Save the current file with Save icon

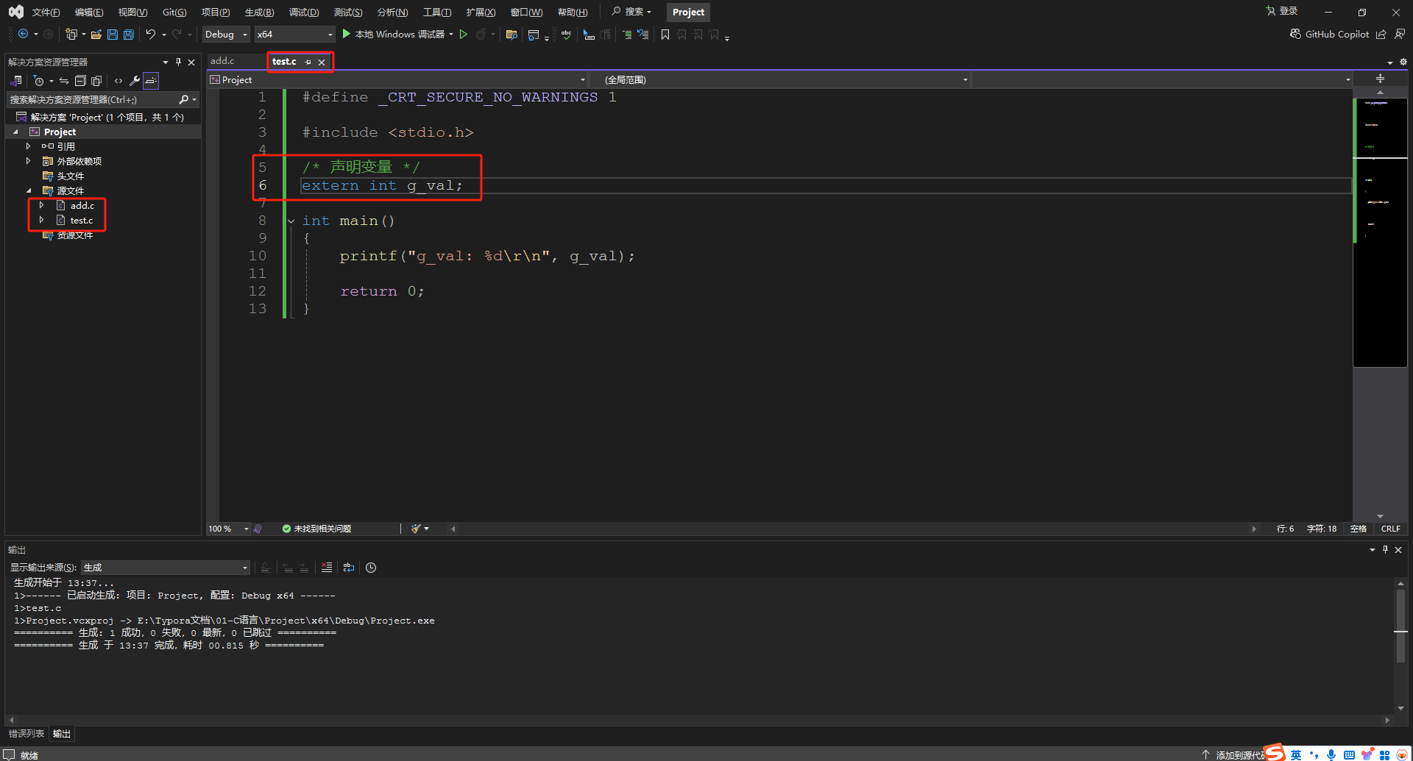112,34
